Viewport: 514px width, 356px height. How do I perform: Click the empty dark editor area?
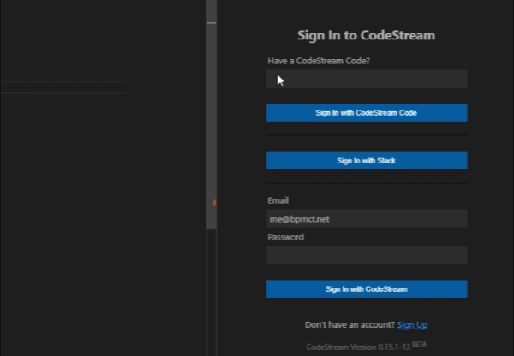(94, 222)
